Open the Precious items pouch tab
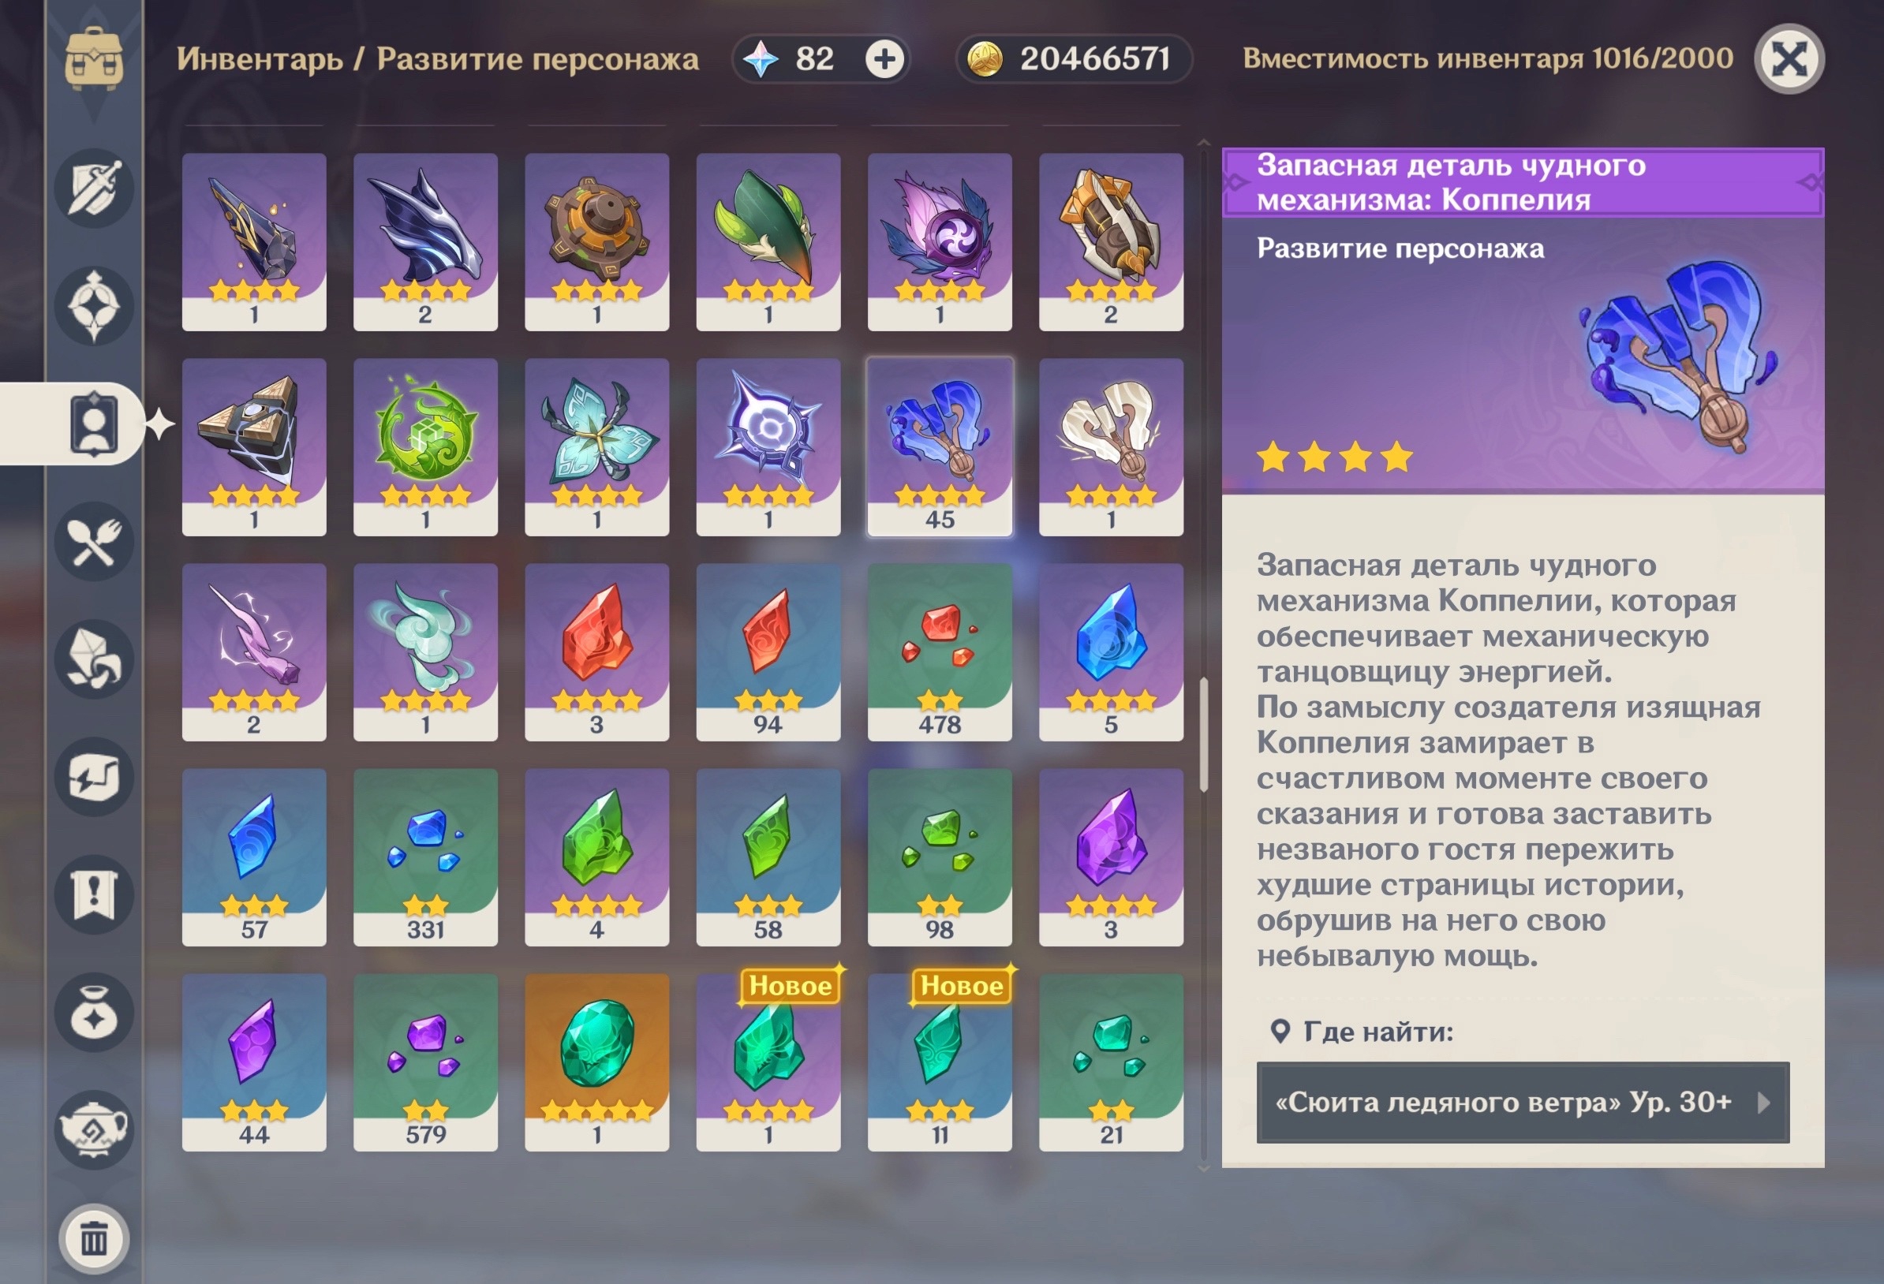The image size is (1884, 1284). 94,1013
